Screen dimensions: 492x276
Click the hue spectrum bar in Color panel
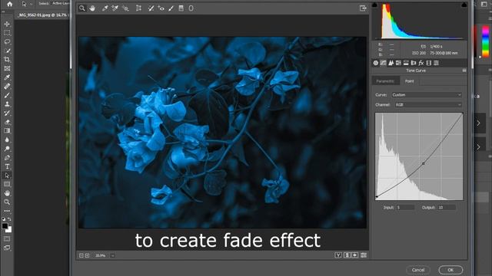coord(485,41)
